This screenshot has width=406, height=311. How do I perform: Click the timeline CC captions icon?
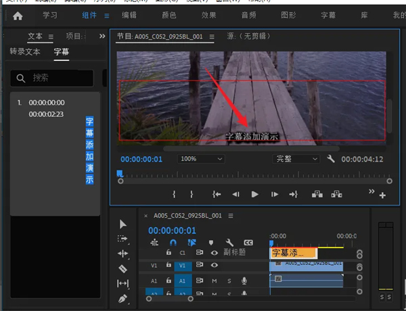pos(248,242)
